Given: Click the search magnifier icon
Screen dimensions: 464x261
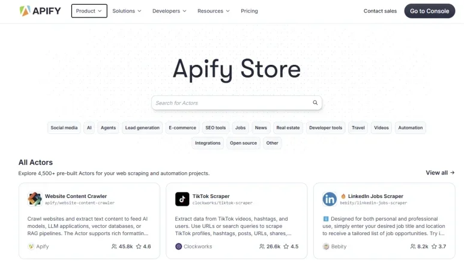Looking at the screenshot, I should 315,103.
